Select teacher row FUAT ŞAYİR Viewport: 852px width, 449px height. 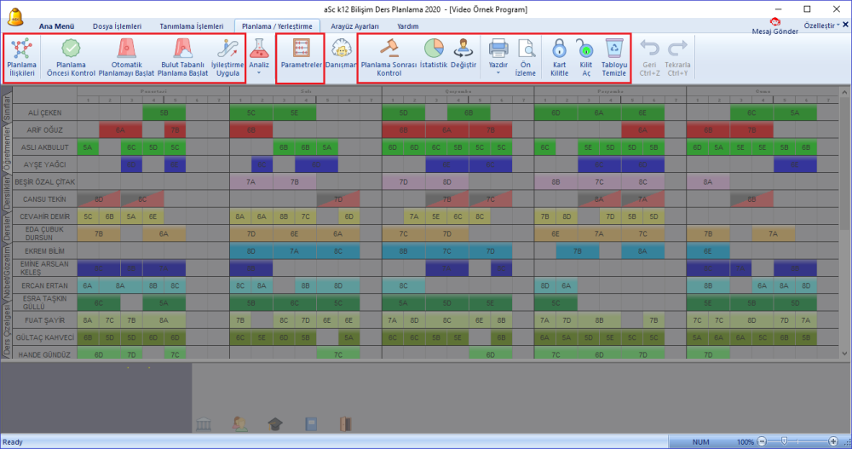pos(44,320)
